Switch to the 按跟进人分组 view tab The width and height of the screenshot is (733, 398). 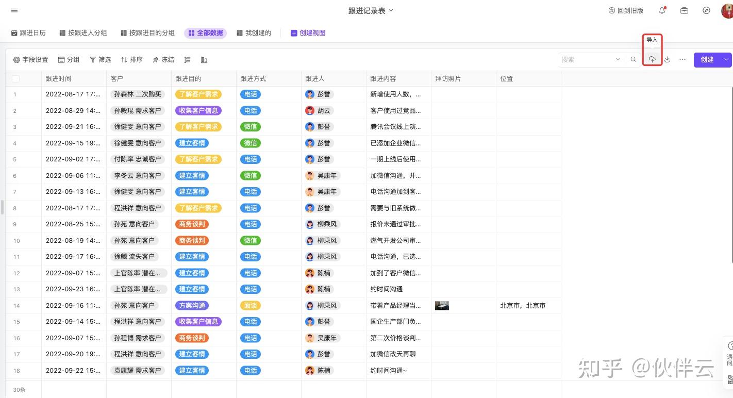(x=84, y=33)
